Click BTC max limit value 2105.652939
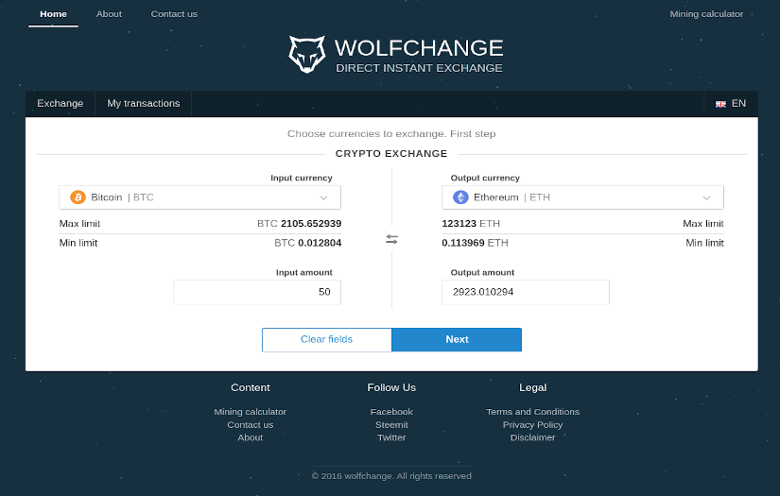780x496 pixels. coord(311,224)
